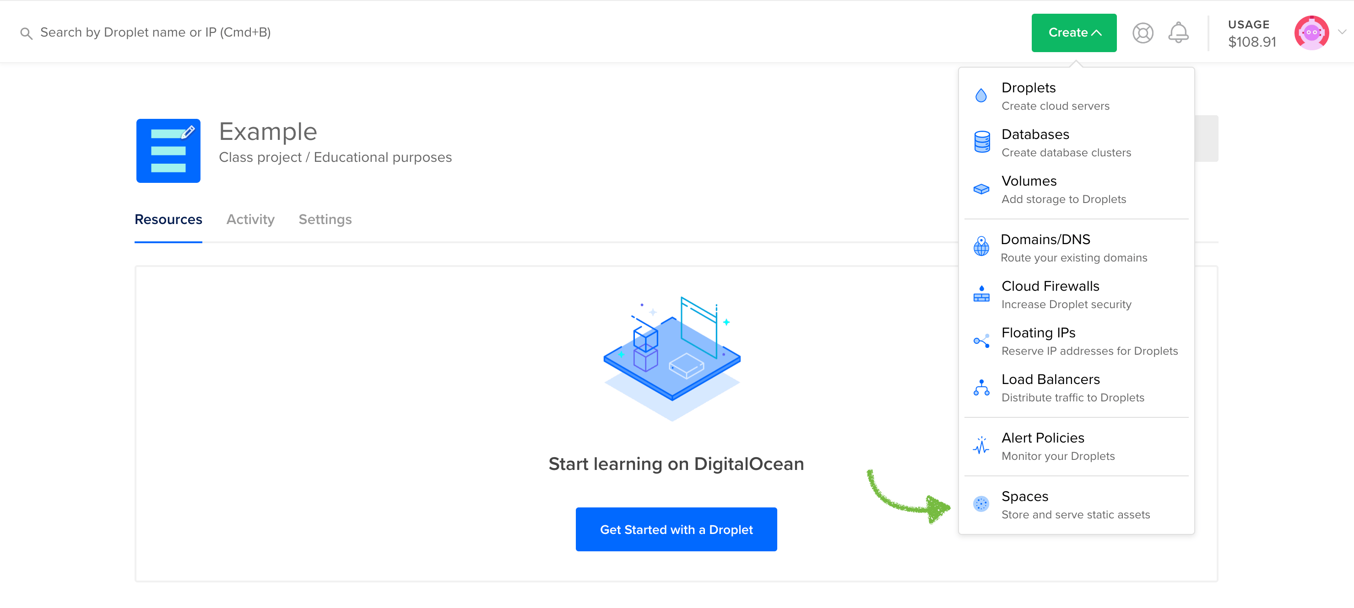Click the search magnifier icon

coord(26,34)
